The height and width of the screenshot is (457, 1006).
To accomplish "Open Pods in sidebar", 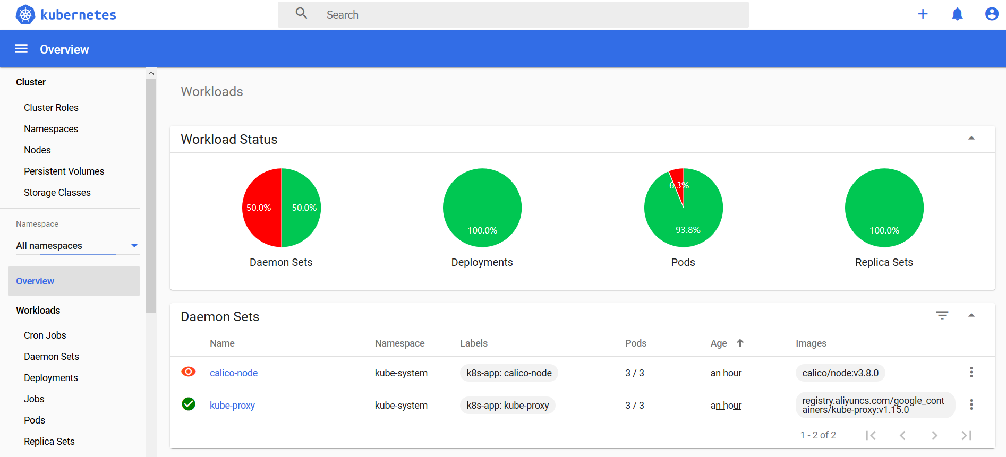I will point(35,420).
